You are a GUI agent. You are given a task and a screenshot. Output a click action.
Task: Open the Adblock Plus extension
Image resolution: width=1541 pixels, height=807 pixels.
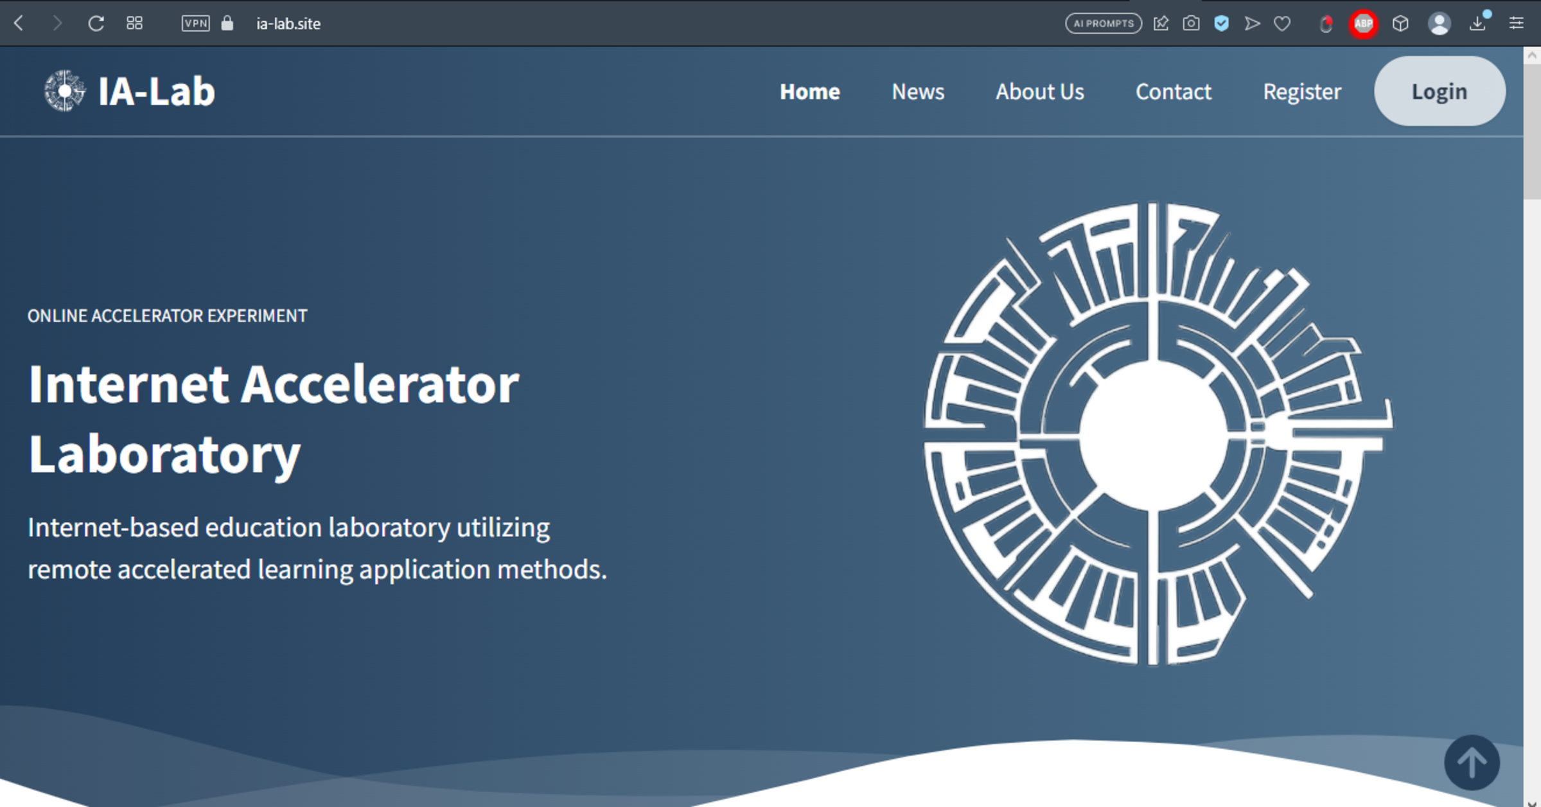[1363, 23]
